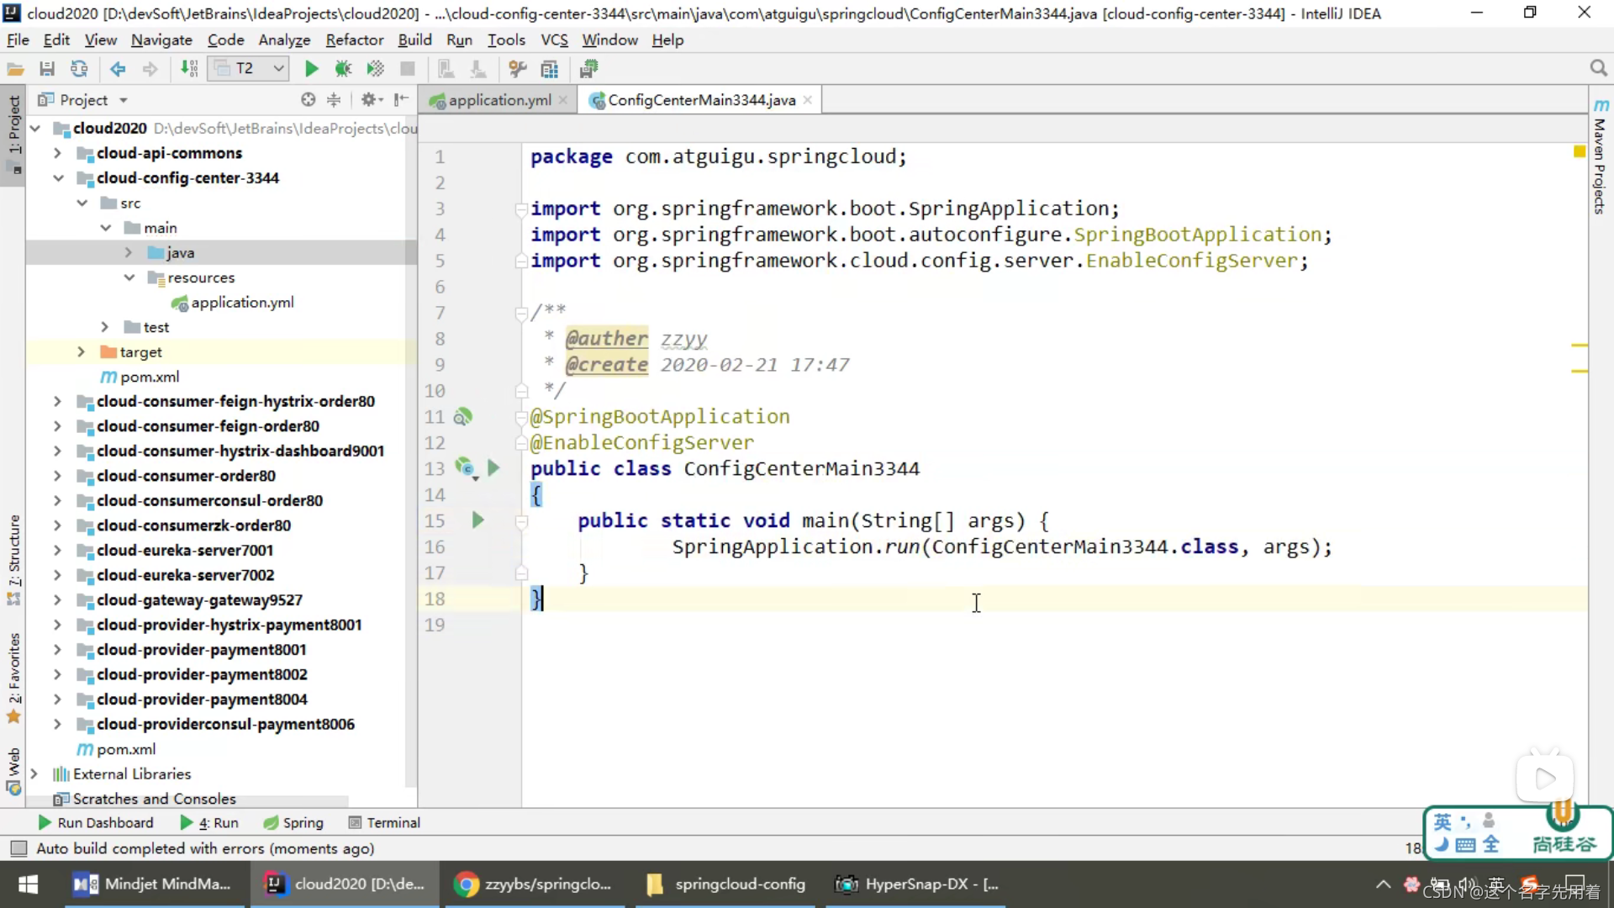The height and width of the screenshot is (908, 1614).
Task: Fold the imports block at line 3
Action: coord(521,209)
